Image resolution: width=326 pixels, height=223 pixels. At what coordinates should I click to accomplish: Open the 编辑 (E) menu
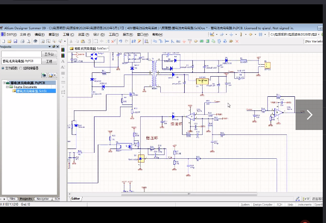pos(40,34)
